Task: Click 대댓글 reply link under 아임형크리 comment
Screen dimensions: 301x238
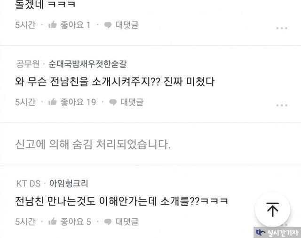Action: pos(127,222)
